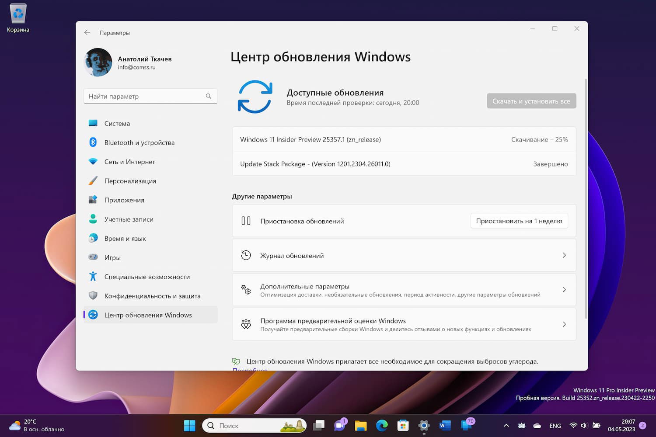Expand the Журнал обновлений section chevron

click(564, 255)
